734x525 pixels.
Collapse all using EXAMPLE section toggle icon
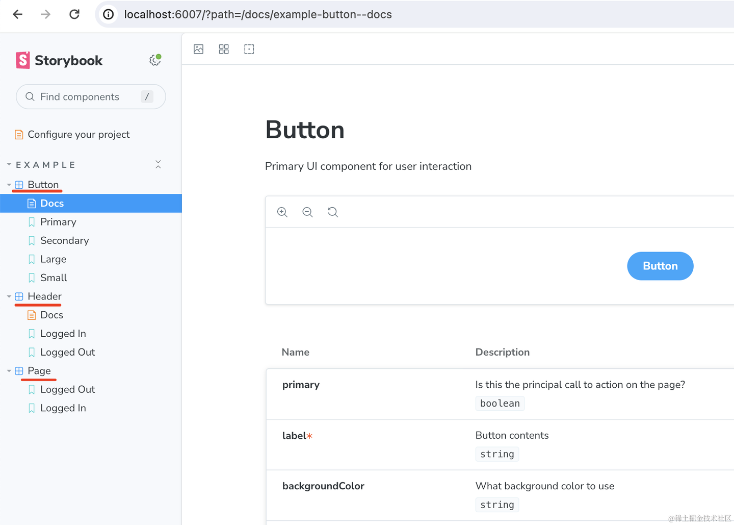(158, 164)
